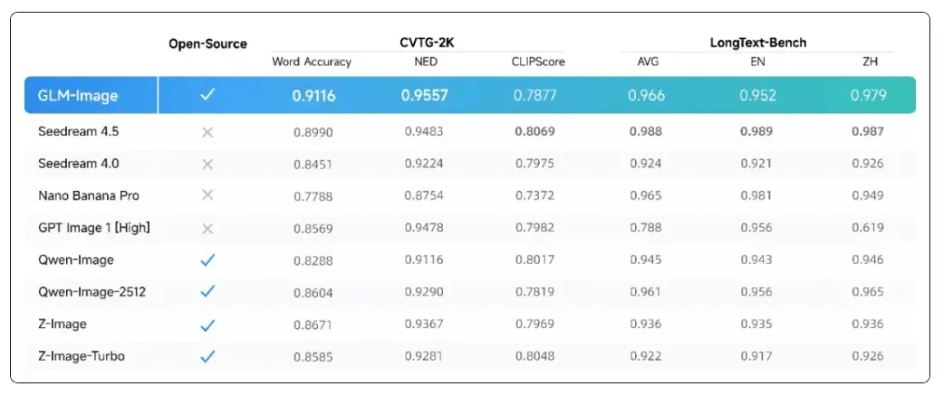This screenshot has width=943, height=396.
Task: Select the Open-Source column header
Action: (x=207, y=43)
